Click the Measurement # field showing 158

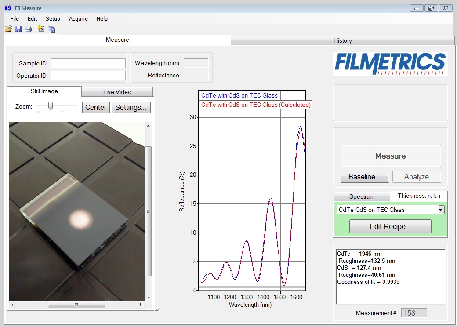(x=414, y=313)
